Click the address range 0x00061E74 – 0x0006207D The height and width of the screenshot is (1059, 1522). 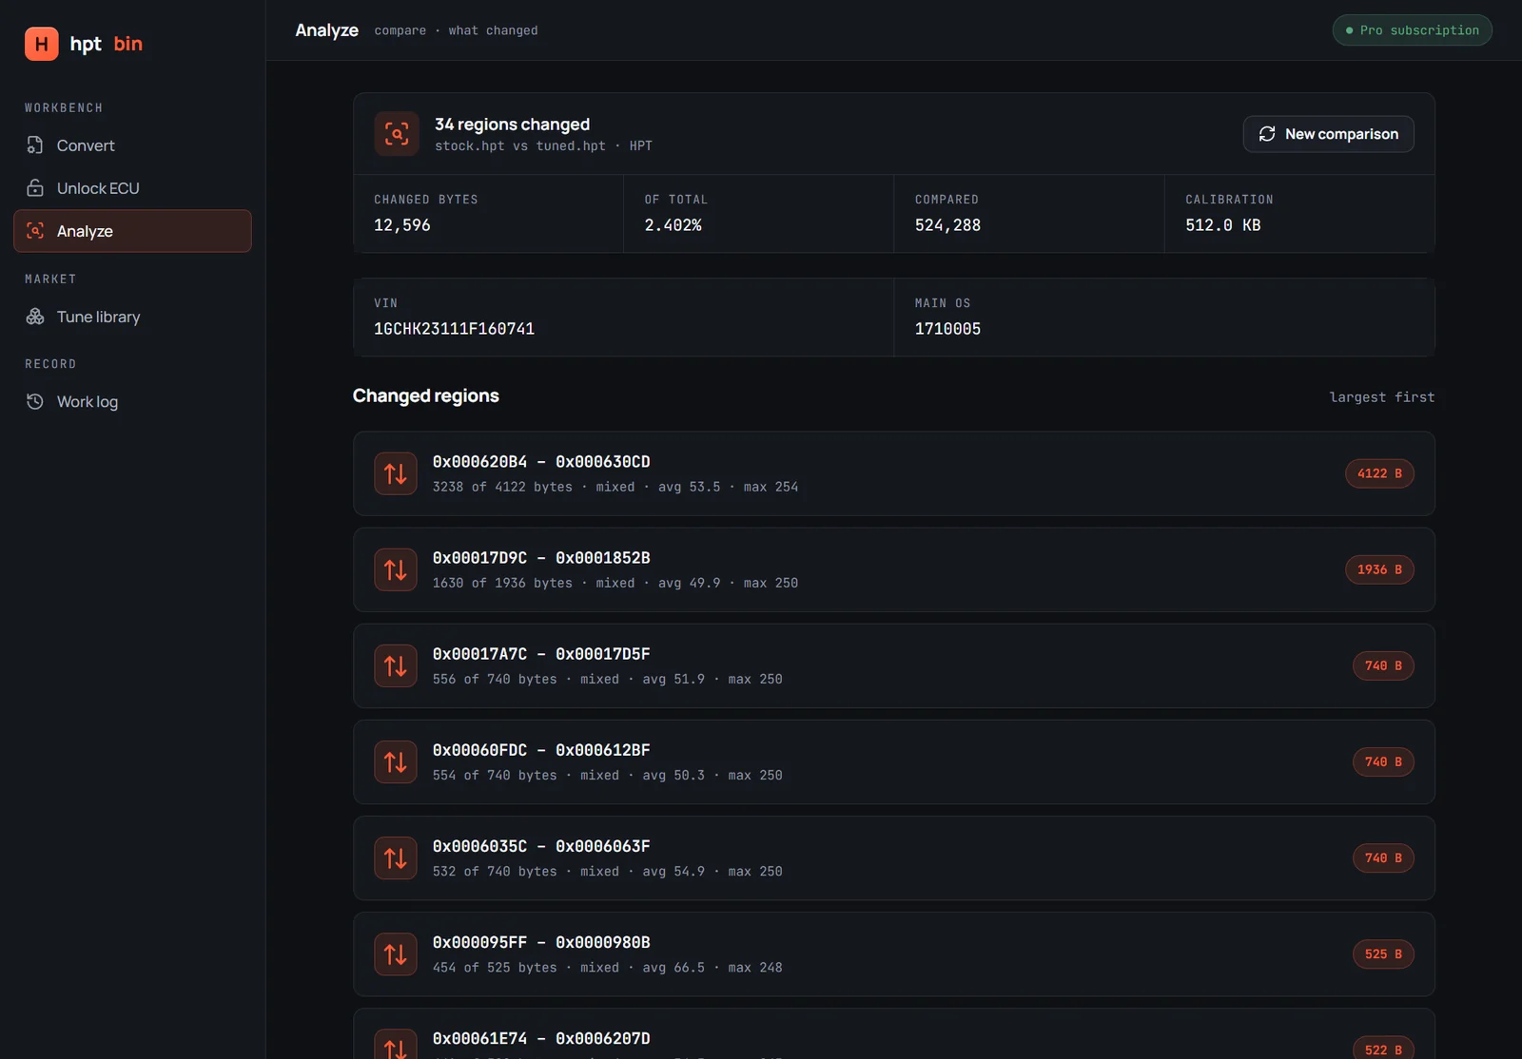541,1038
